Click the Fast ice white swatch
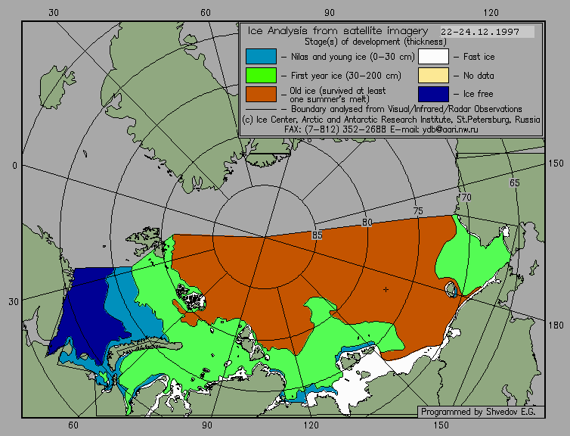Viewport: 570px width, 436px height. (x=433, y=57)
